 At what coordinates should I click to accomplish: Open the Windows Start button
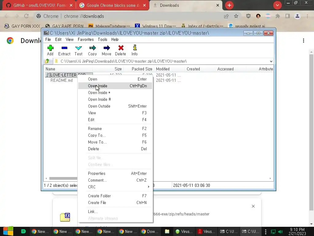pyautogui.click(x=8, y=231)
